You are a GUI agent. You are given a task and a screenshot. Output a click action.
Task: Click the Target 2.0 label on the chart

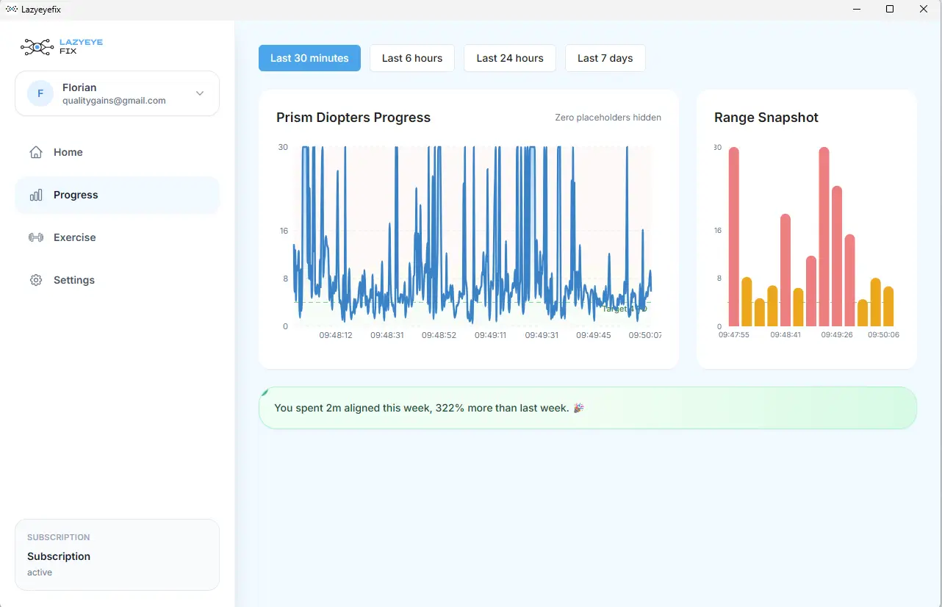click(624, 309)
